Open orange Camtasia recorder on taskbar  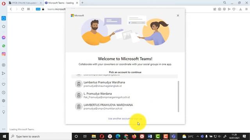[x=166, y=136]
